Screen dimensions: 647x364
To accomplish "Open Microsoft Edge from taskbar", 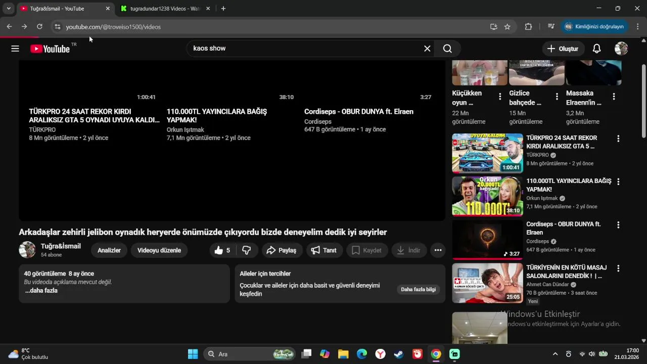I will tap(362, 354).
